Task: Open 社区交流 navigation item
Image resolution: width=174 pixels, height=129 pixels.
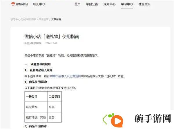Action: pyautogui.click(x=144, y=4)
